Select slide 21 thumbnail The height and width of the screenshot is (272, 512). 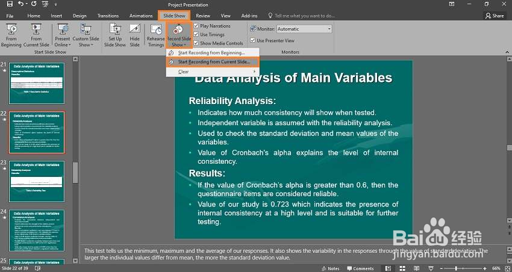pos(37,83)
